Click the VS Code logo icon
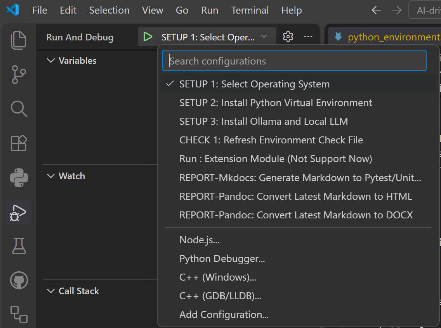The height and width of the screenshot is (328, 441). point(13,10)
